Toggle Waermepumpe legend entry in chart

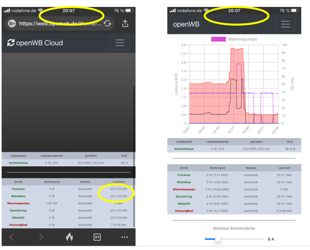point(234,39)
